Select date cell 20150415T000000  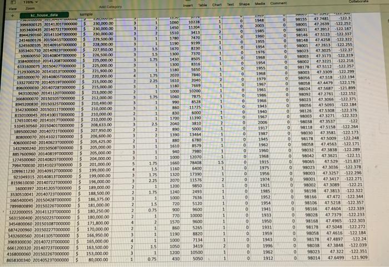(60, 39)
